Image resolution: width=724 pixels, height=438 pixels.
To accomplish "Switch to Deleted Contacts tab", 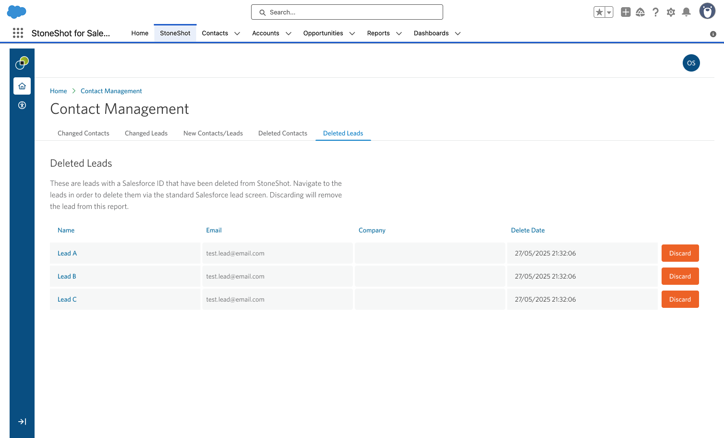I will pyautogui.click(x=283, y=133).
